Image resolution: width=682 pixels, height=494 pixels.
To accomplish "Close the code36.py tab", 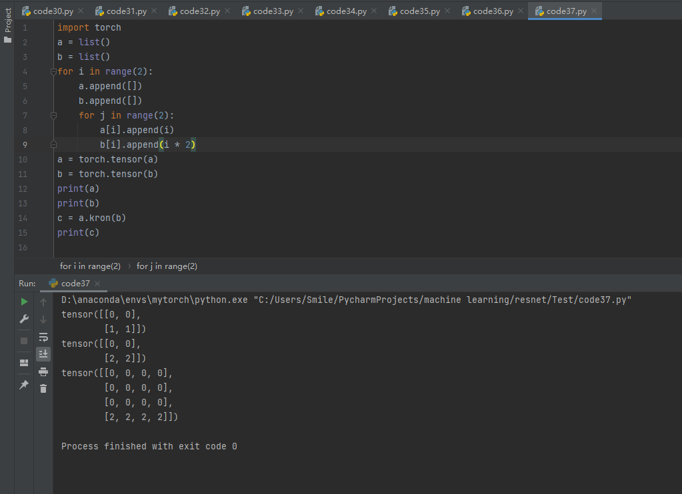I will 521,11.
